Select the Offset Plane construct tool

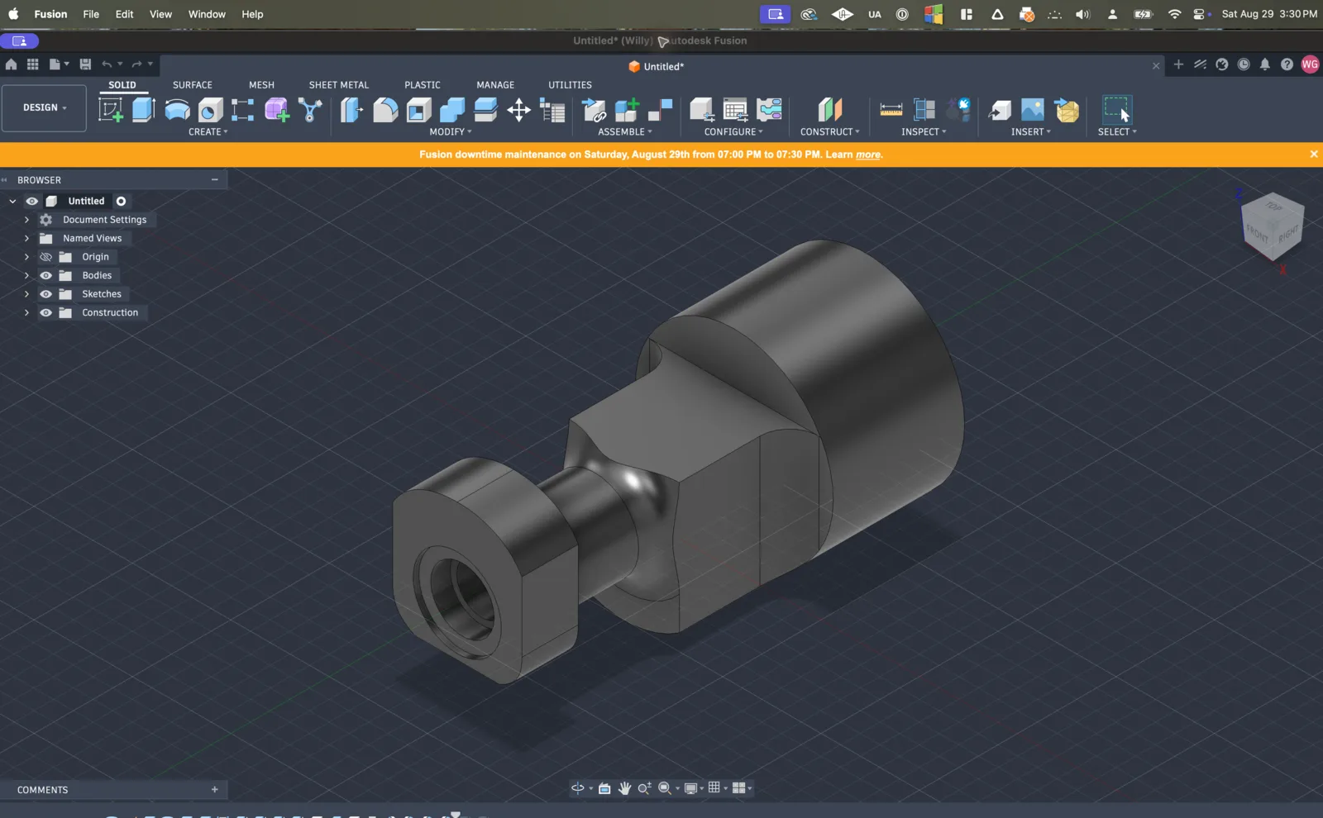829,109
